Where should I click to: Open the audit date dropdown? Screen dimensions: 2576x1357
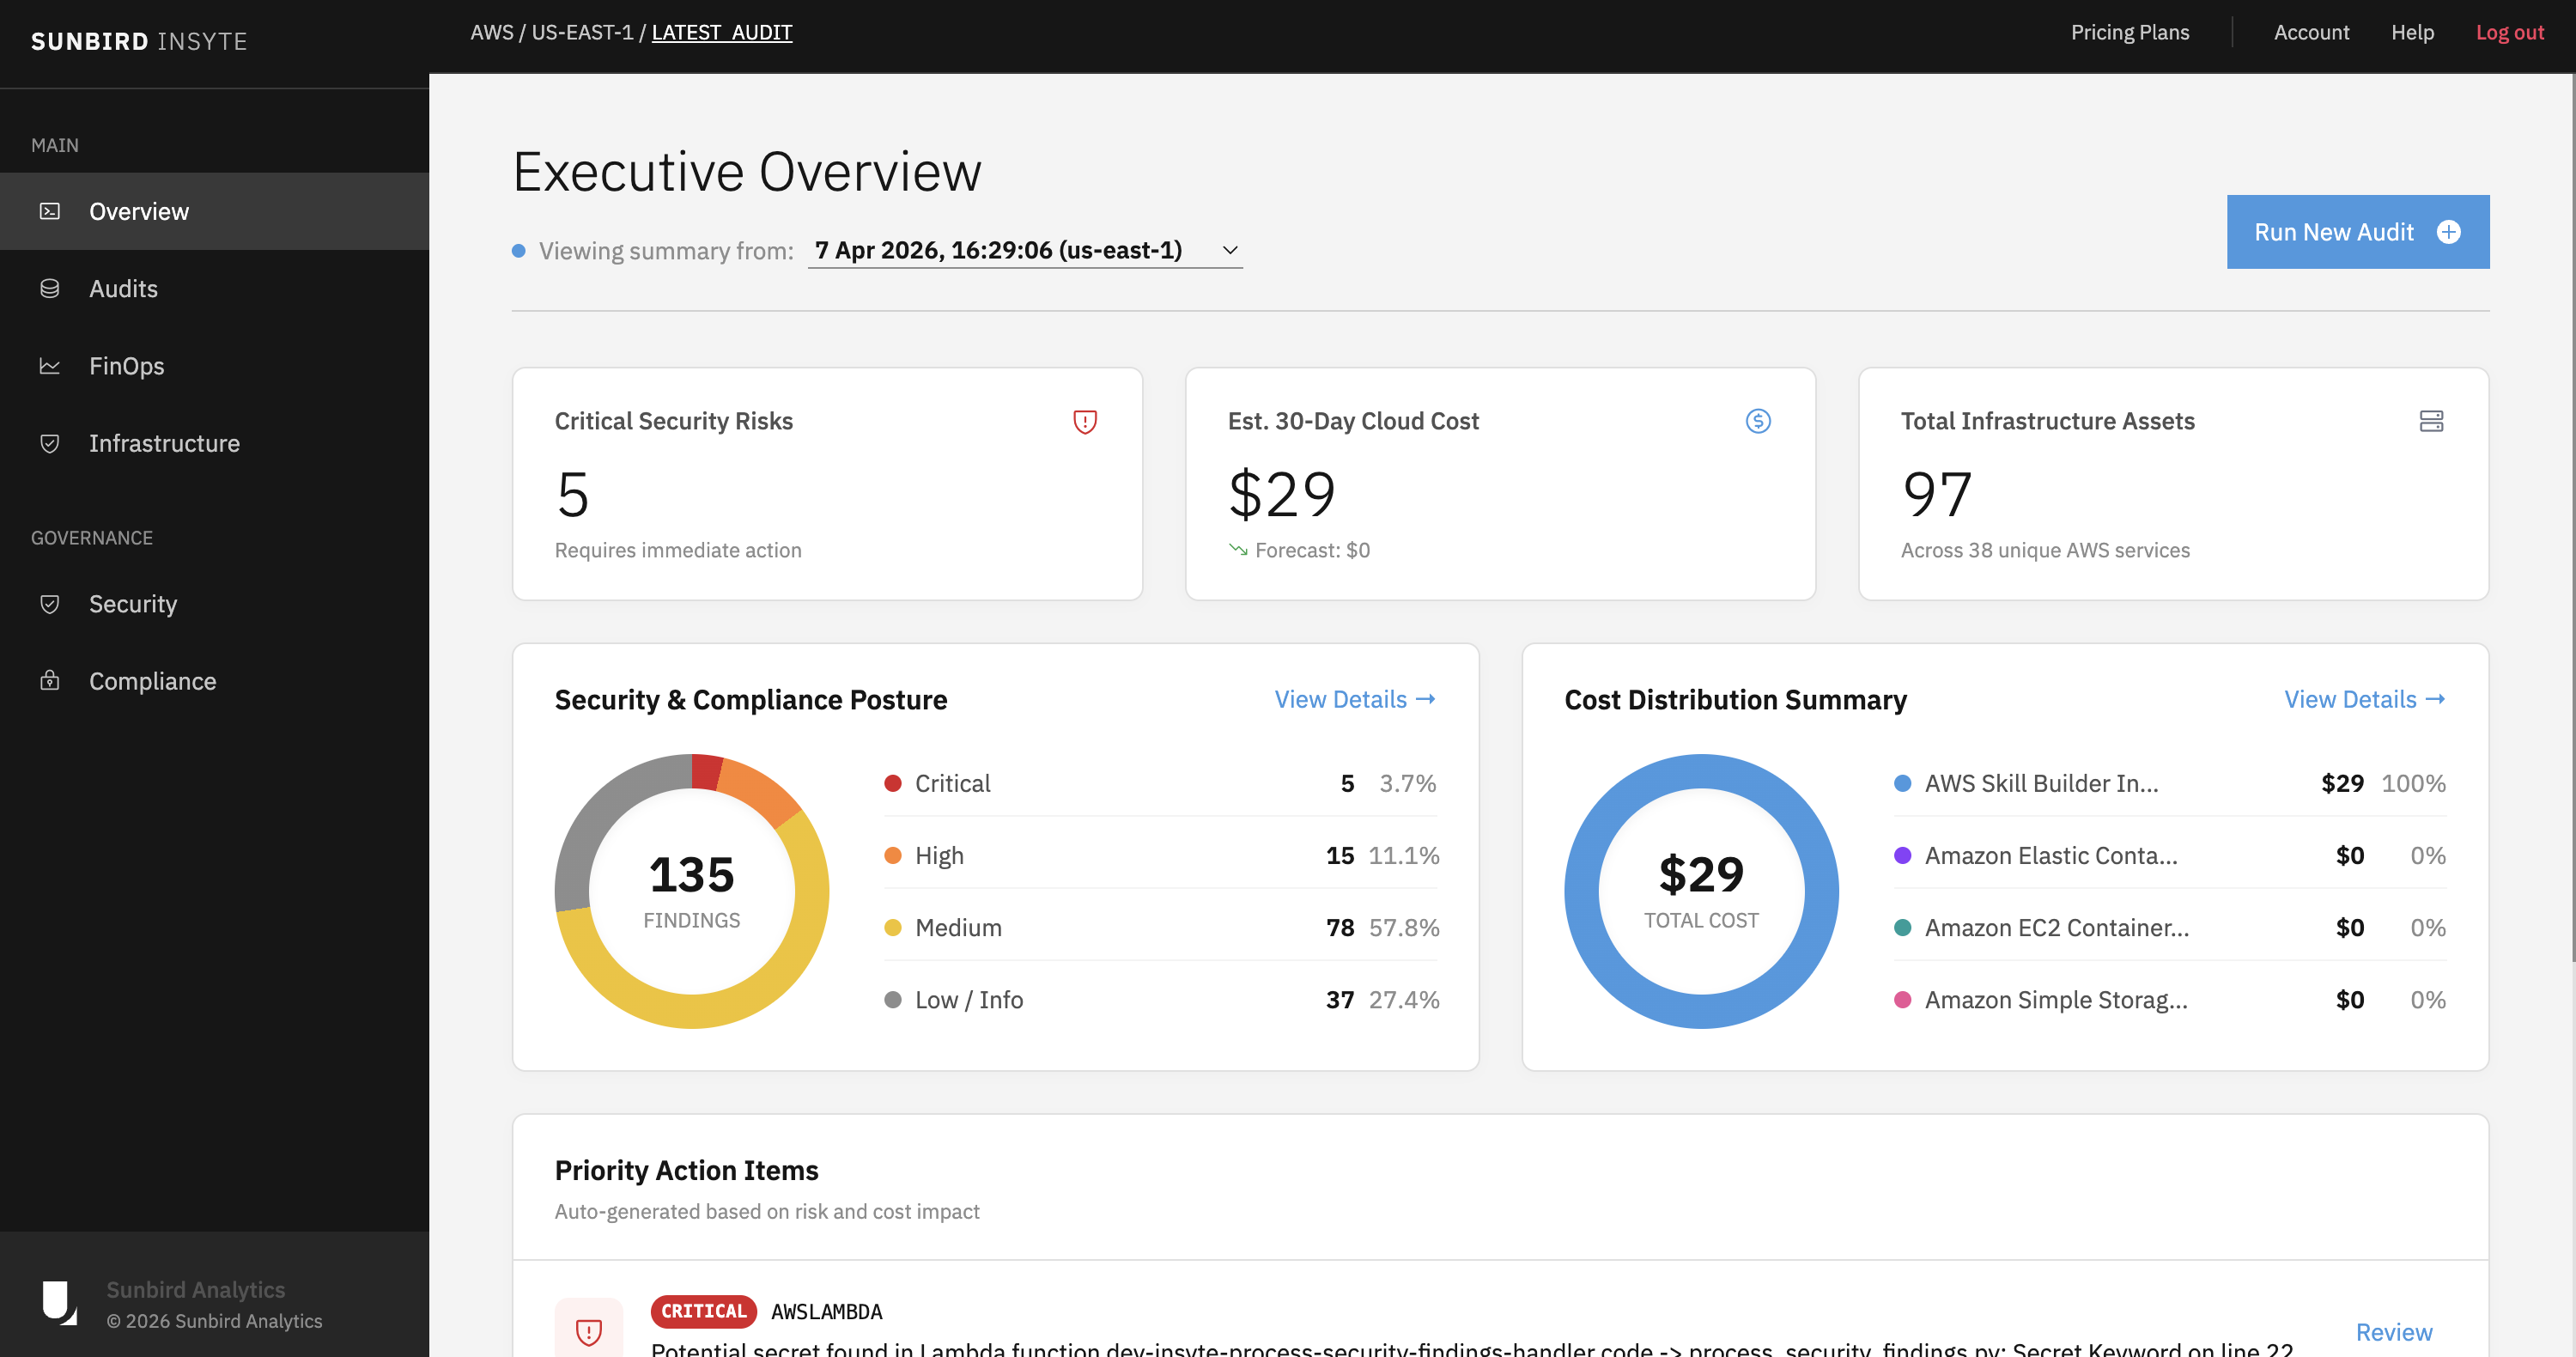point(1025,250)
